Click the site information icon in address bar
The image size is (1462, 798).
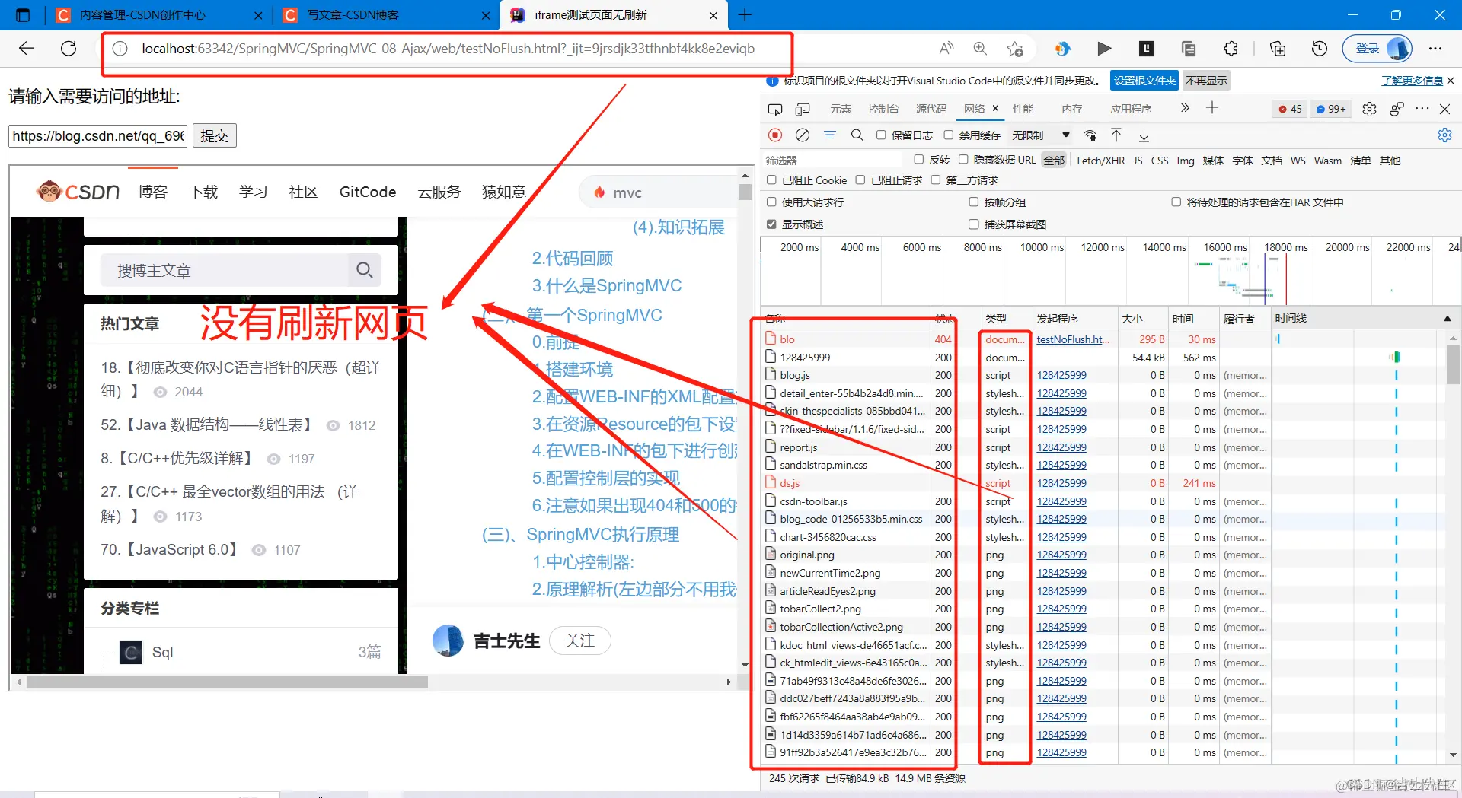coord(120,49)
